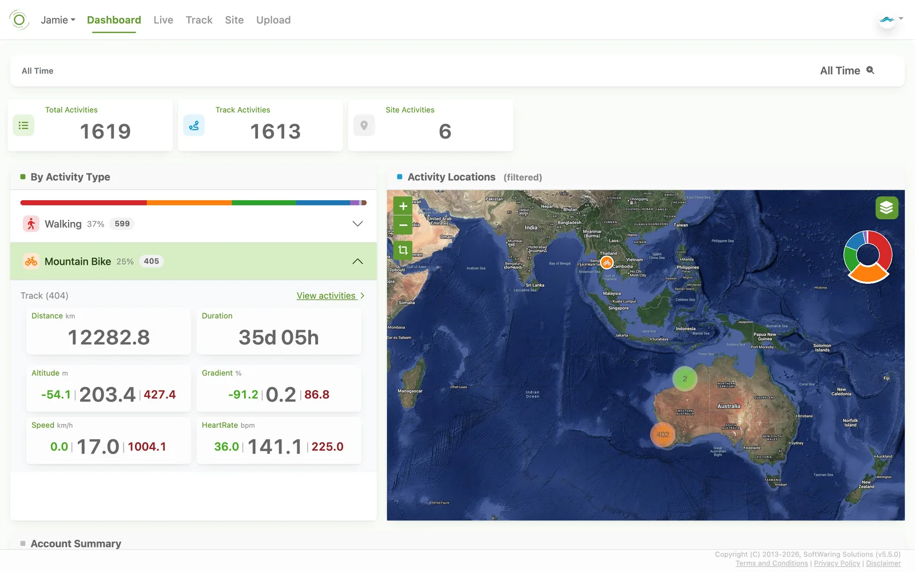Open the Jamie account dropdown
Image resolution: width=915 pixels, height=572 pixels.
(x=58, y=20)
